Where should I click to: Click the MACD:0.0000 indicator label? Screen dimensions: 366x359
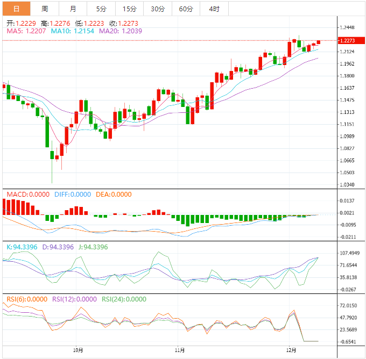pos(28,194)
